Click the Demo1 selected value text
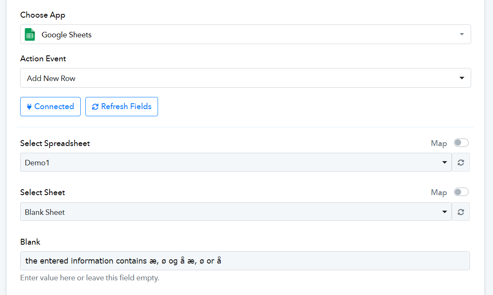This screenshot has height=295, width=493. click(x=37, y=162)
